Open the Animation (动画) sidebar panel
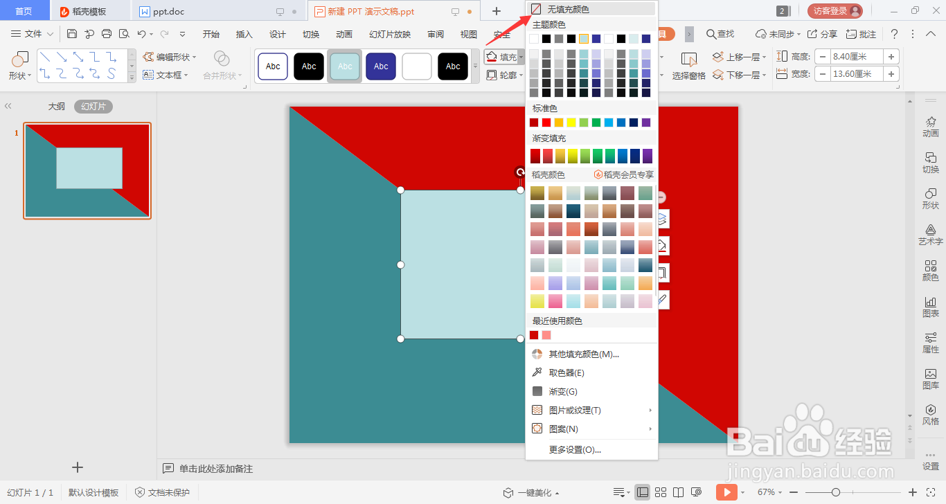946x504 pixels. pyautogui.click(x=931, y=126)
